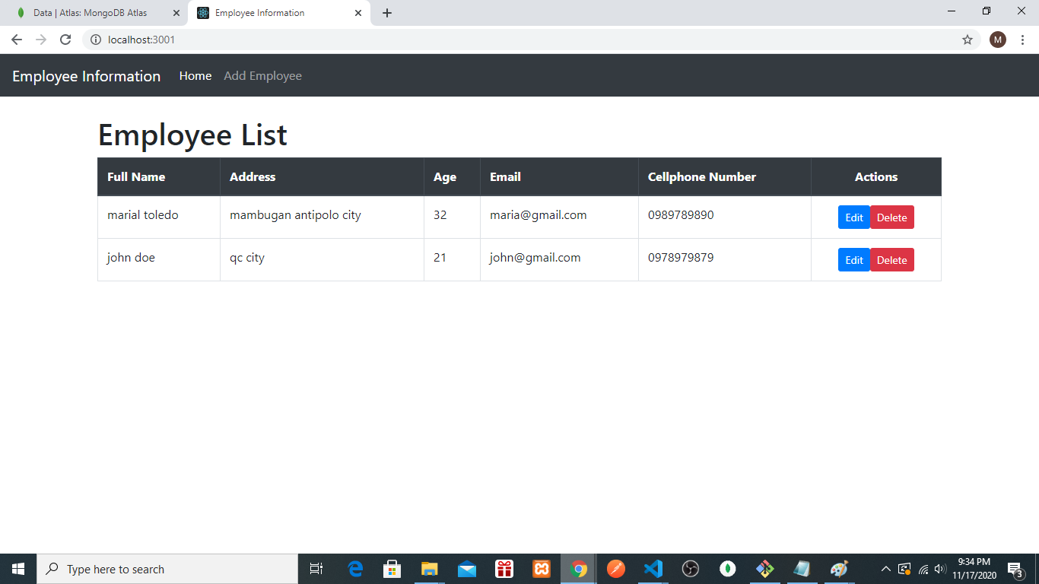Select the Add Employee menu item
Screen dimensions: 1039x584
262,75
